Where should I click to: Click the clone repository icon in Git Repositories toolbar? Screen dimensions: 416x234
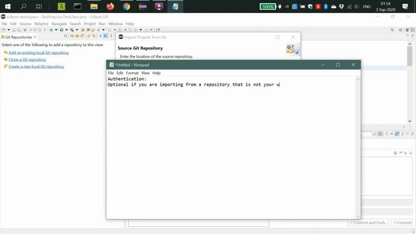77,36
